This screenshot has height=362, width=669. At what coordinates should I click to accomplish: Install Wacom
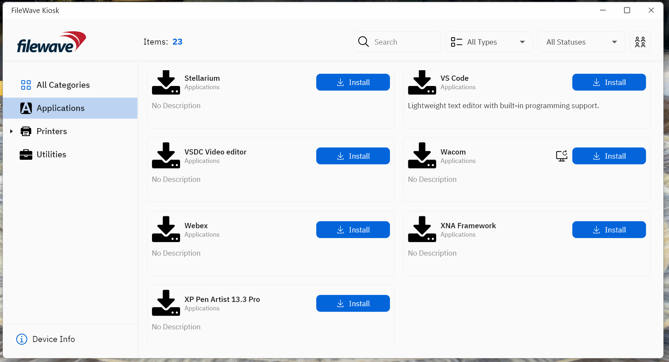pos(609,156)
